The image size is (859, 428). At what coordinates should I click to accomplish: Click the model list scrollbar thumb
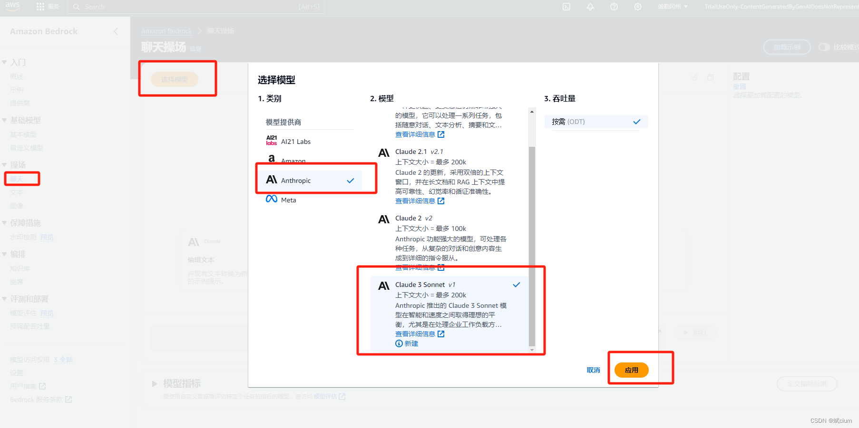point(532,246)
